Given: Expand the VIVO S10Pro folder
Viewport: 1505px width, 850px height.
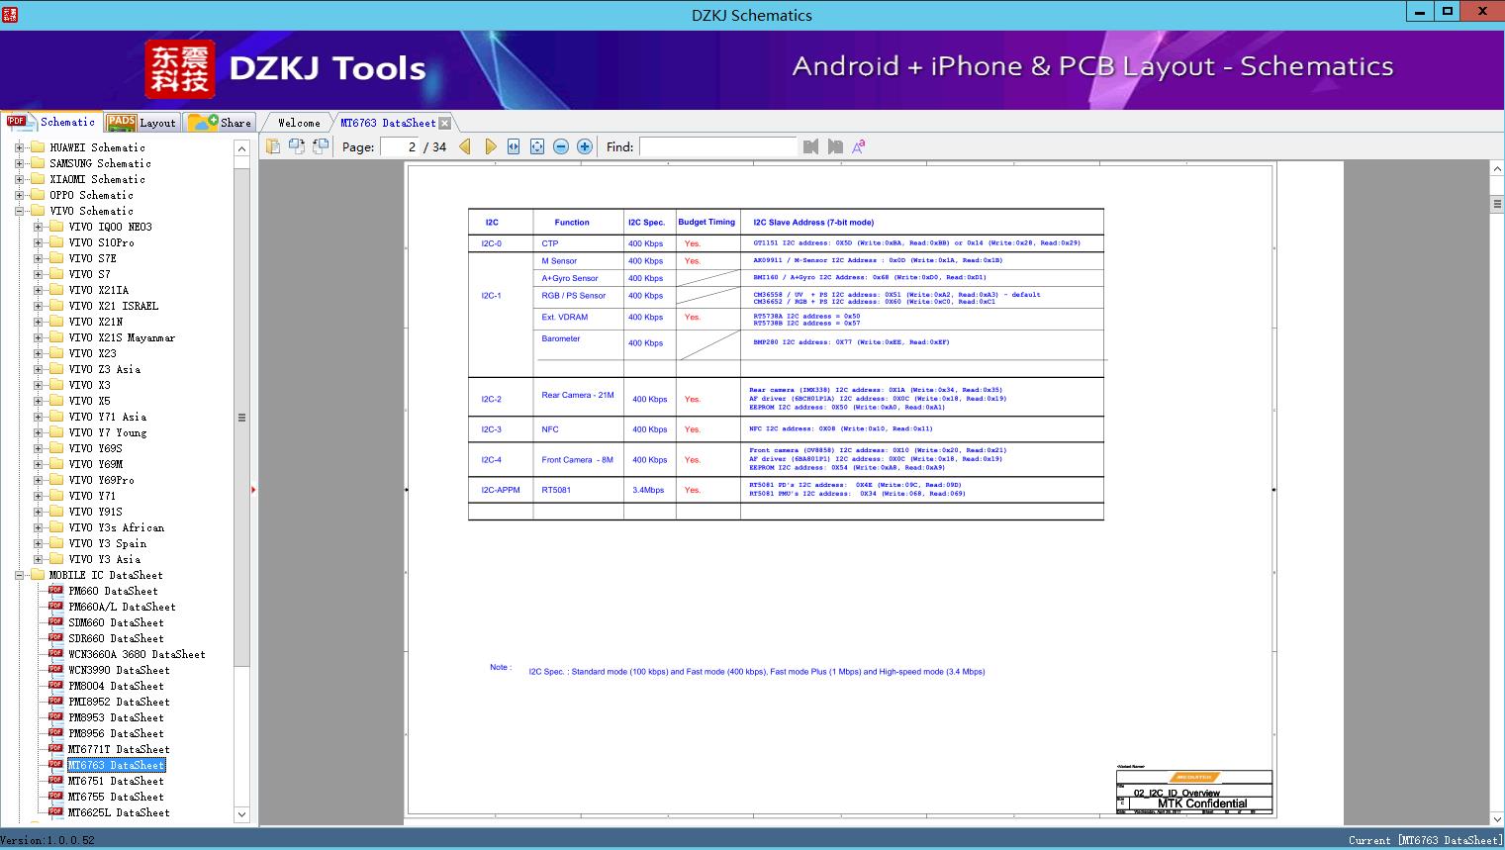Looking at the screenshot, I should click(x=38, y=242).
